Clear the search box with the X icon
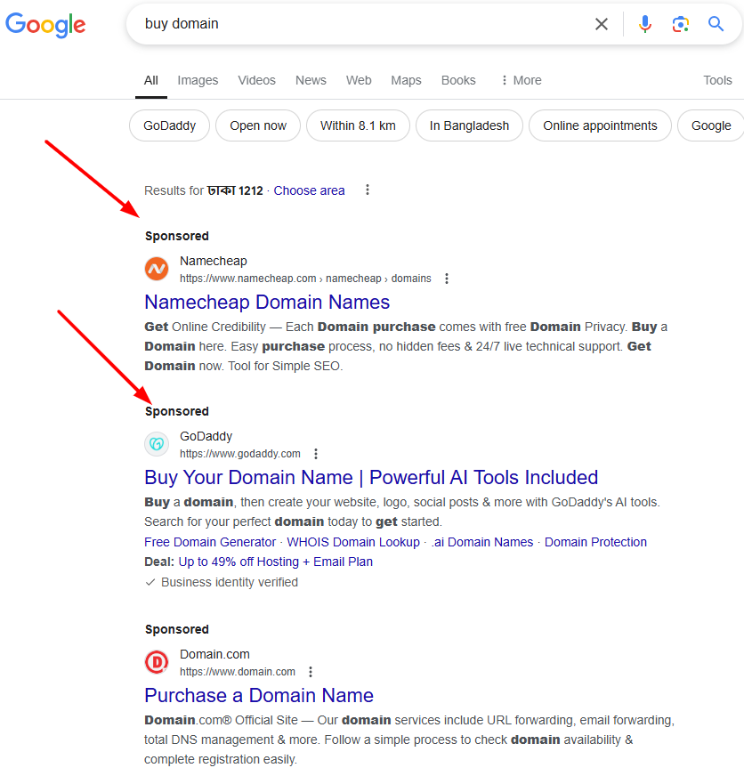The height and width of the screenshot is (776, 744). pos(602,24)
